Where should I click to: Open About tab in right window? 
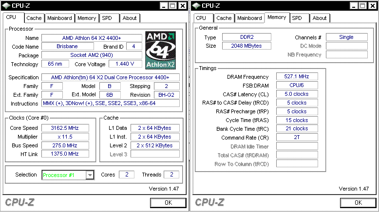point(320,18)
